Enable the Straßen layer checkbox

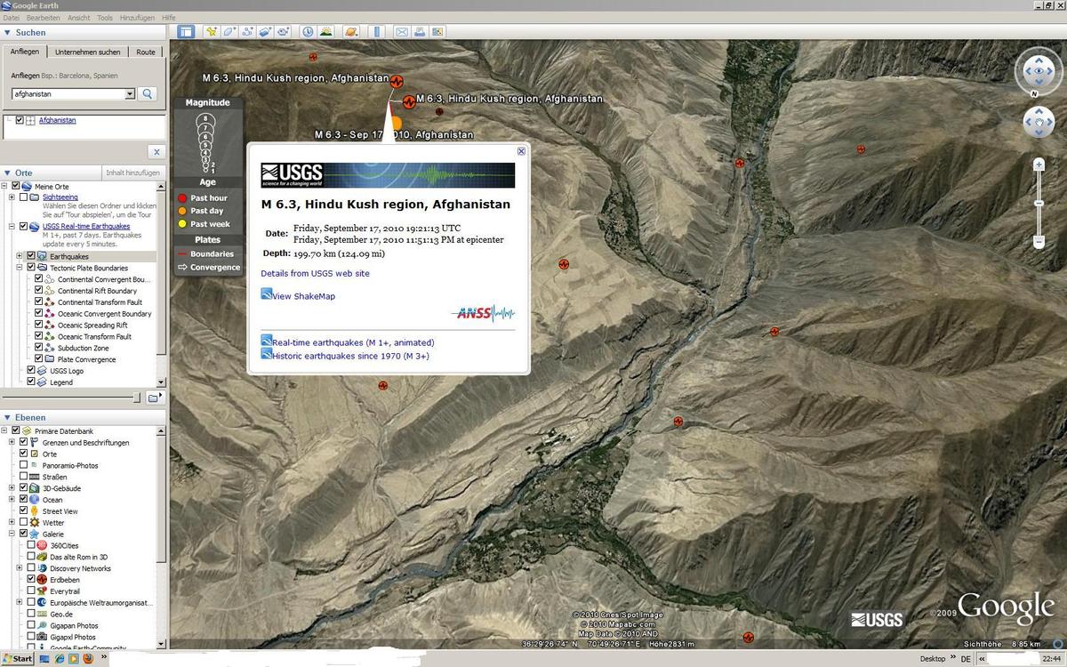point(23,478)
